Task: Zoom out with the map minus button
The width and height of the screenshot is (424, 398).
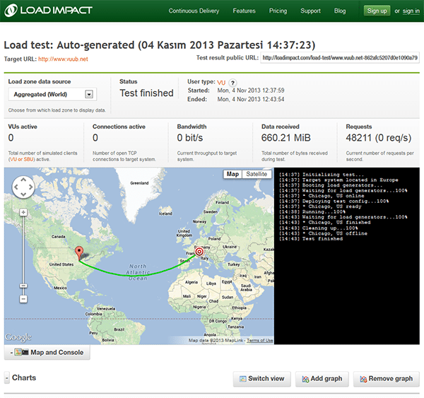Action: (23, 298)
